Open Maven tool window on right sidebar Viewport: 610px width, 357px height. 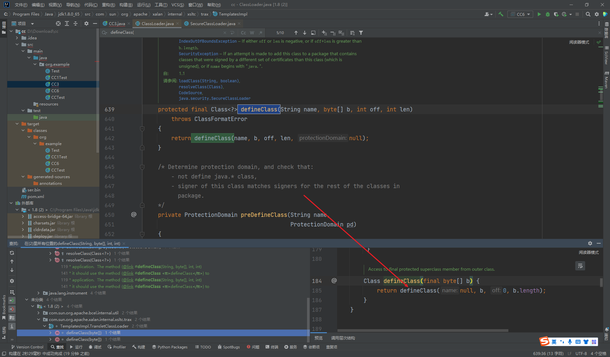pos(606,80)
